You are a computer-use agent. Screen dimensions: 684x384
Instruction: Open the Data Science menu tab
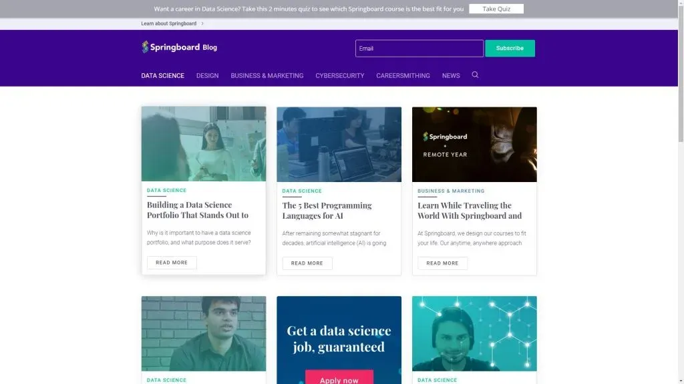click(x=162, y=75)
